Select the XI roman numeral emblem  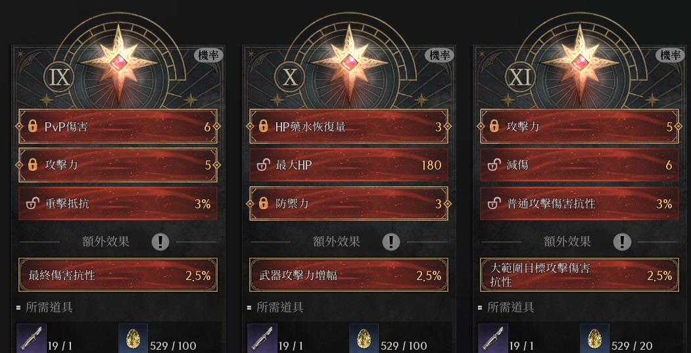point(521,77)
